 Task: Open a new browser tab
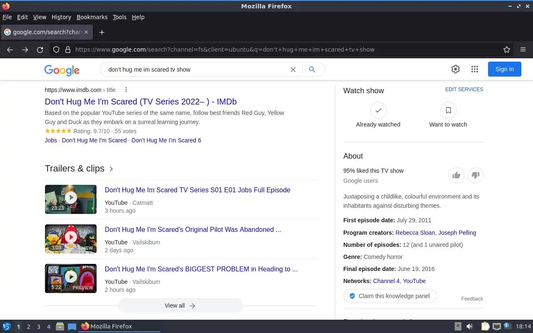point(102,32)
